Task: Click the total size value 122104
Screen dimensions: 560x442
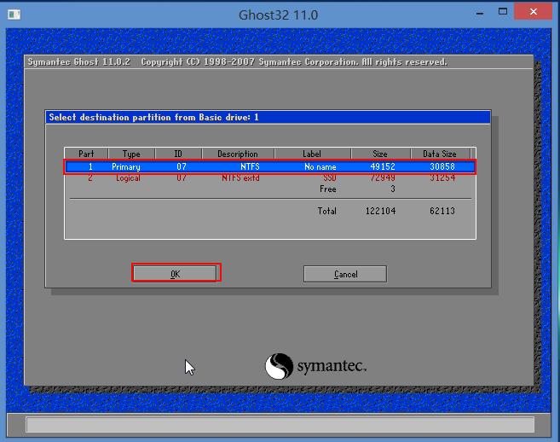Action: pos(380,211)
